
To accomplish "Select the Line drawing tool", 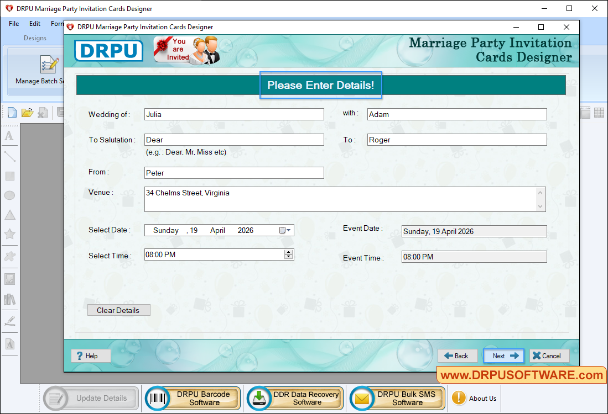I will click(9, 156).
